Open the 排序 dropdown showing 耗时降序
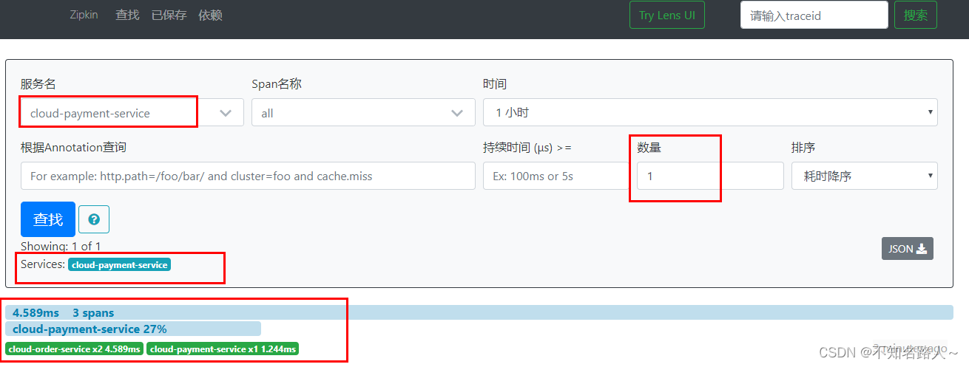This screenshot has height=367, width=969. pos(864,176)
